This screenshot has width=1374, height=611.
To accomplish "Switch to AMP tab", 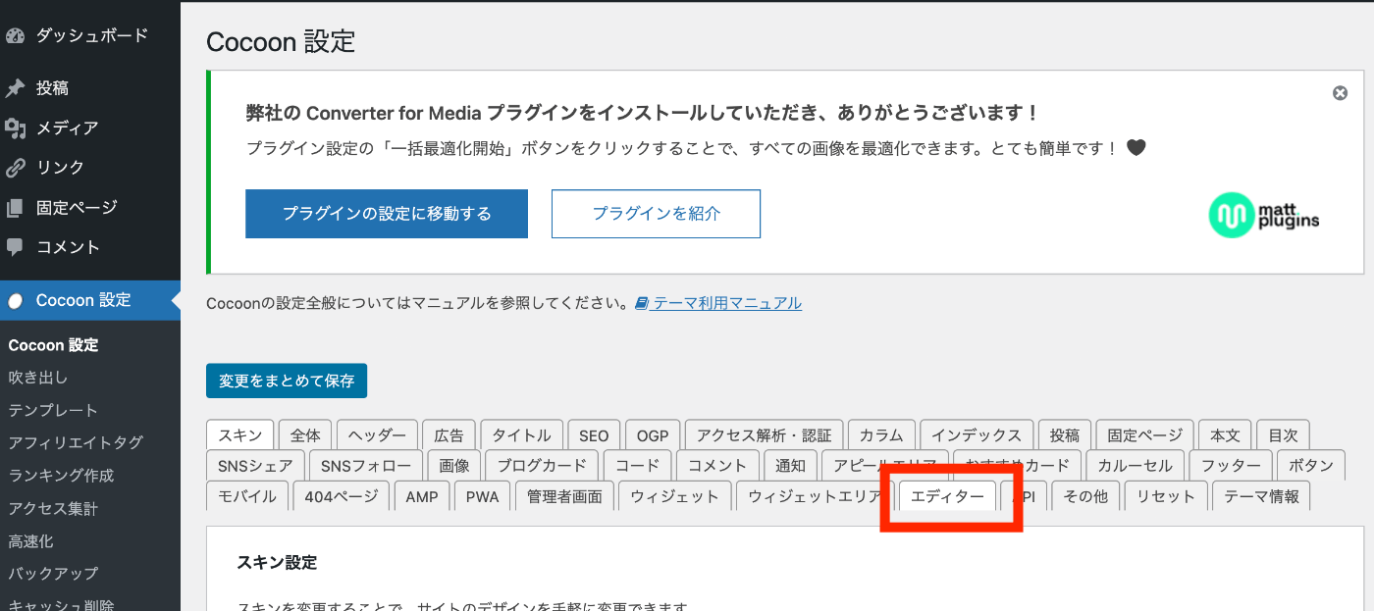I will click(422, 496).
